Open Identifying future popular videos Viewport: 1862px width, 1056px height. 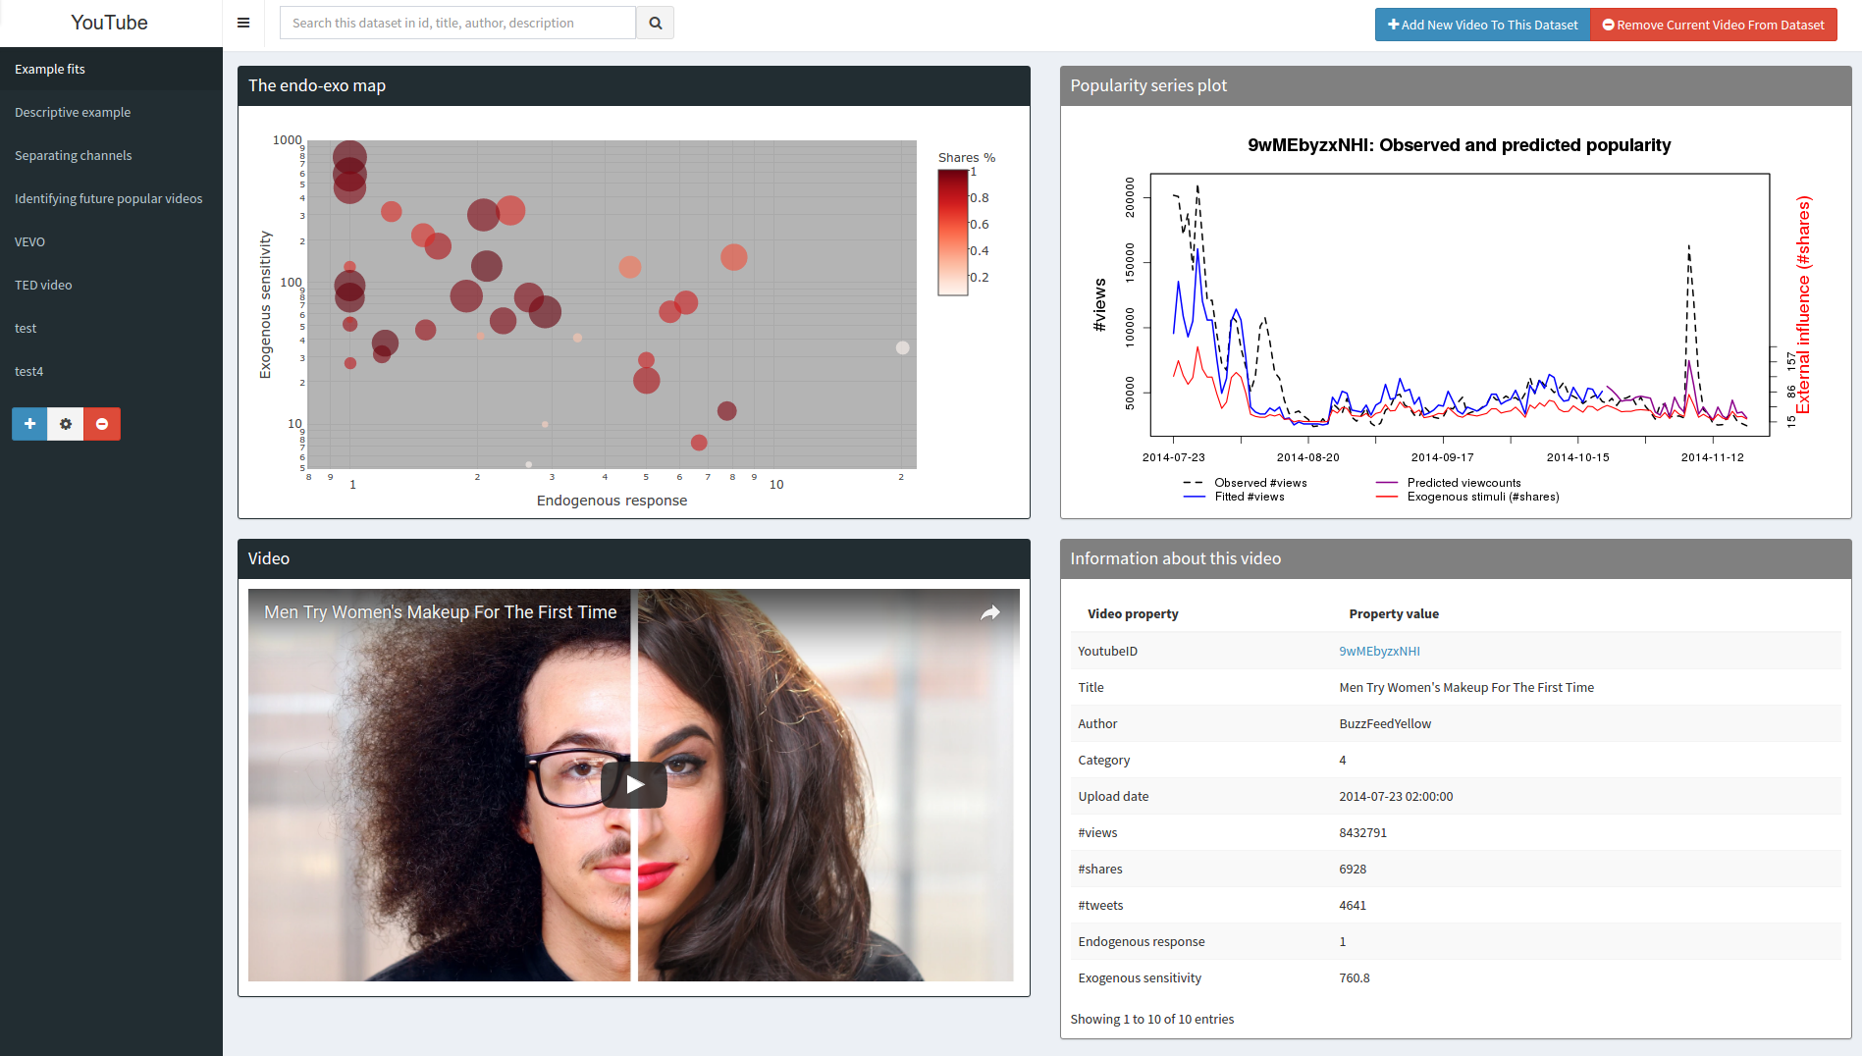pyautogui.click(x=108, y=198)
